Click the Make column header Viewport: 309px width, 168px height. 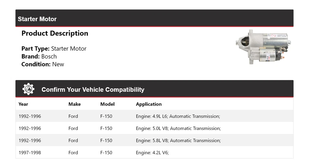click(x=74, y=104)
